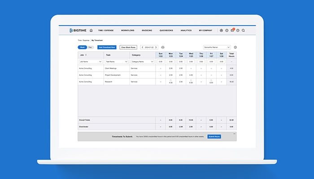Image resolution: width=314 pixels, height=179 pixels.
Task: Go to the home icon
Action: 91,30
